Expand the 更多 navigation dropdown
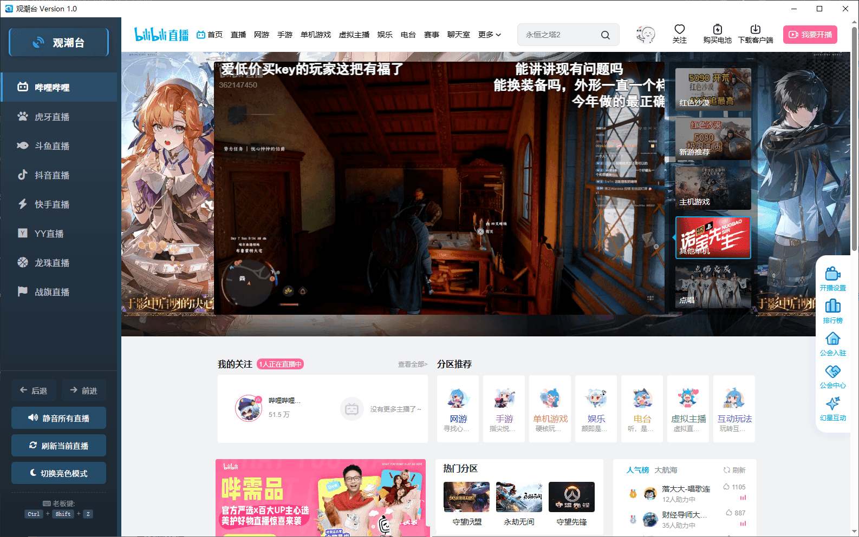 click(x=489, y=35)
